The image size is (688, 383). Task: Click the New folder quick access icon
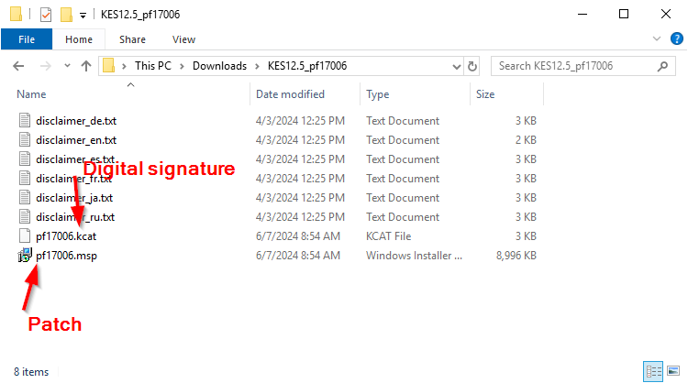(x=65, y=15)
